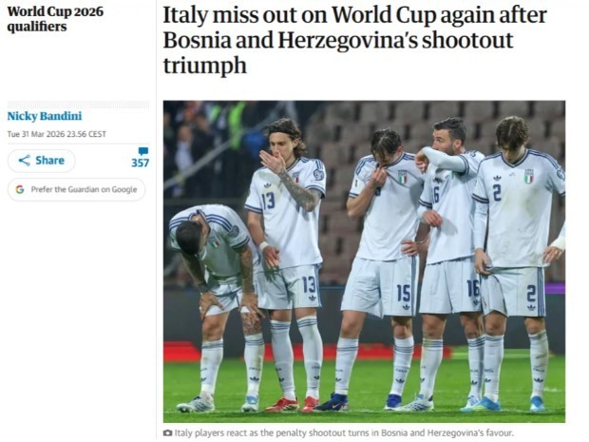This screenshot has width=589, height=442.
Task: Click the share arrow icon
Action: coord(24,161)
